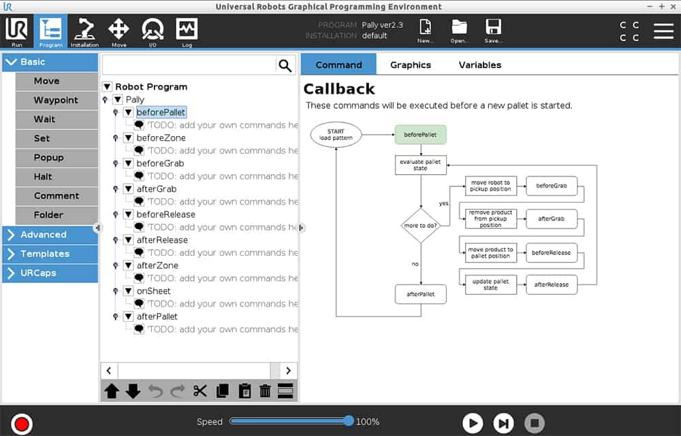Delete the selected node with trash icon

tap(265, 391)
